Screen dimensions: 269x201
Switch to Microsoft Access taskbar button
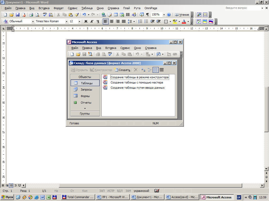coord(217,197)
